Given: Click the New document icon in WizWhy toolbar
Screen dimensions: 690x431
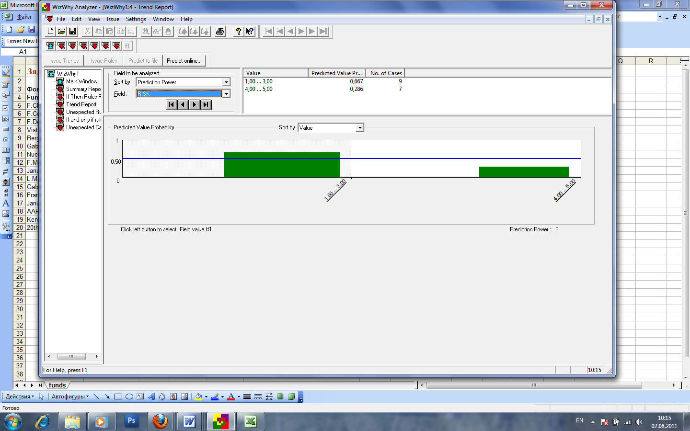Looking at the screenshot, I should coord(50,32).
